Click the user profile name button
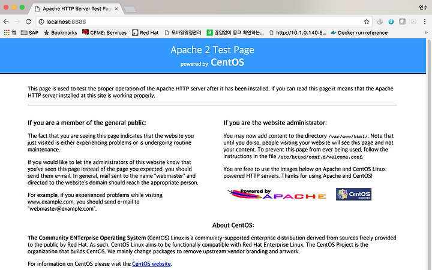The width and height of the screenshot is (432, 270). point(423,7)
